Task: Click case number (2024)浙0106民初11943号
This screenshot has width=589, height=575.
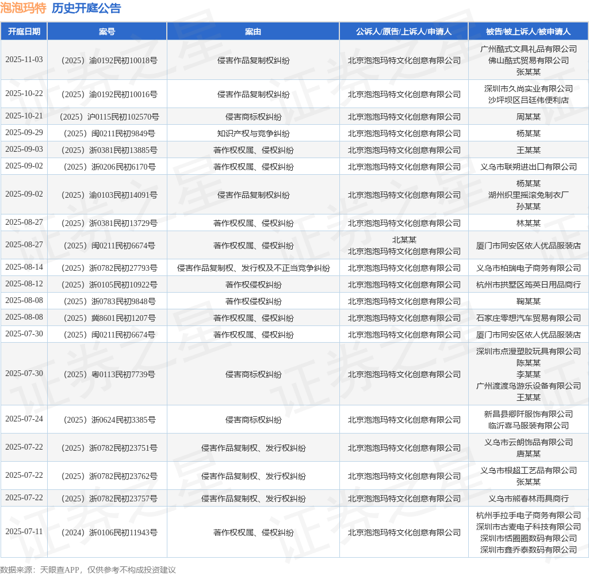Action: (x=109, y=532)
